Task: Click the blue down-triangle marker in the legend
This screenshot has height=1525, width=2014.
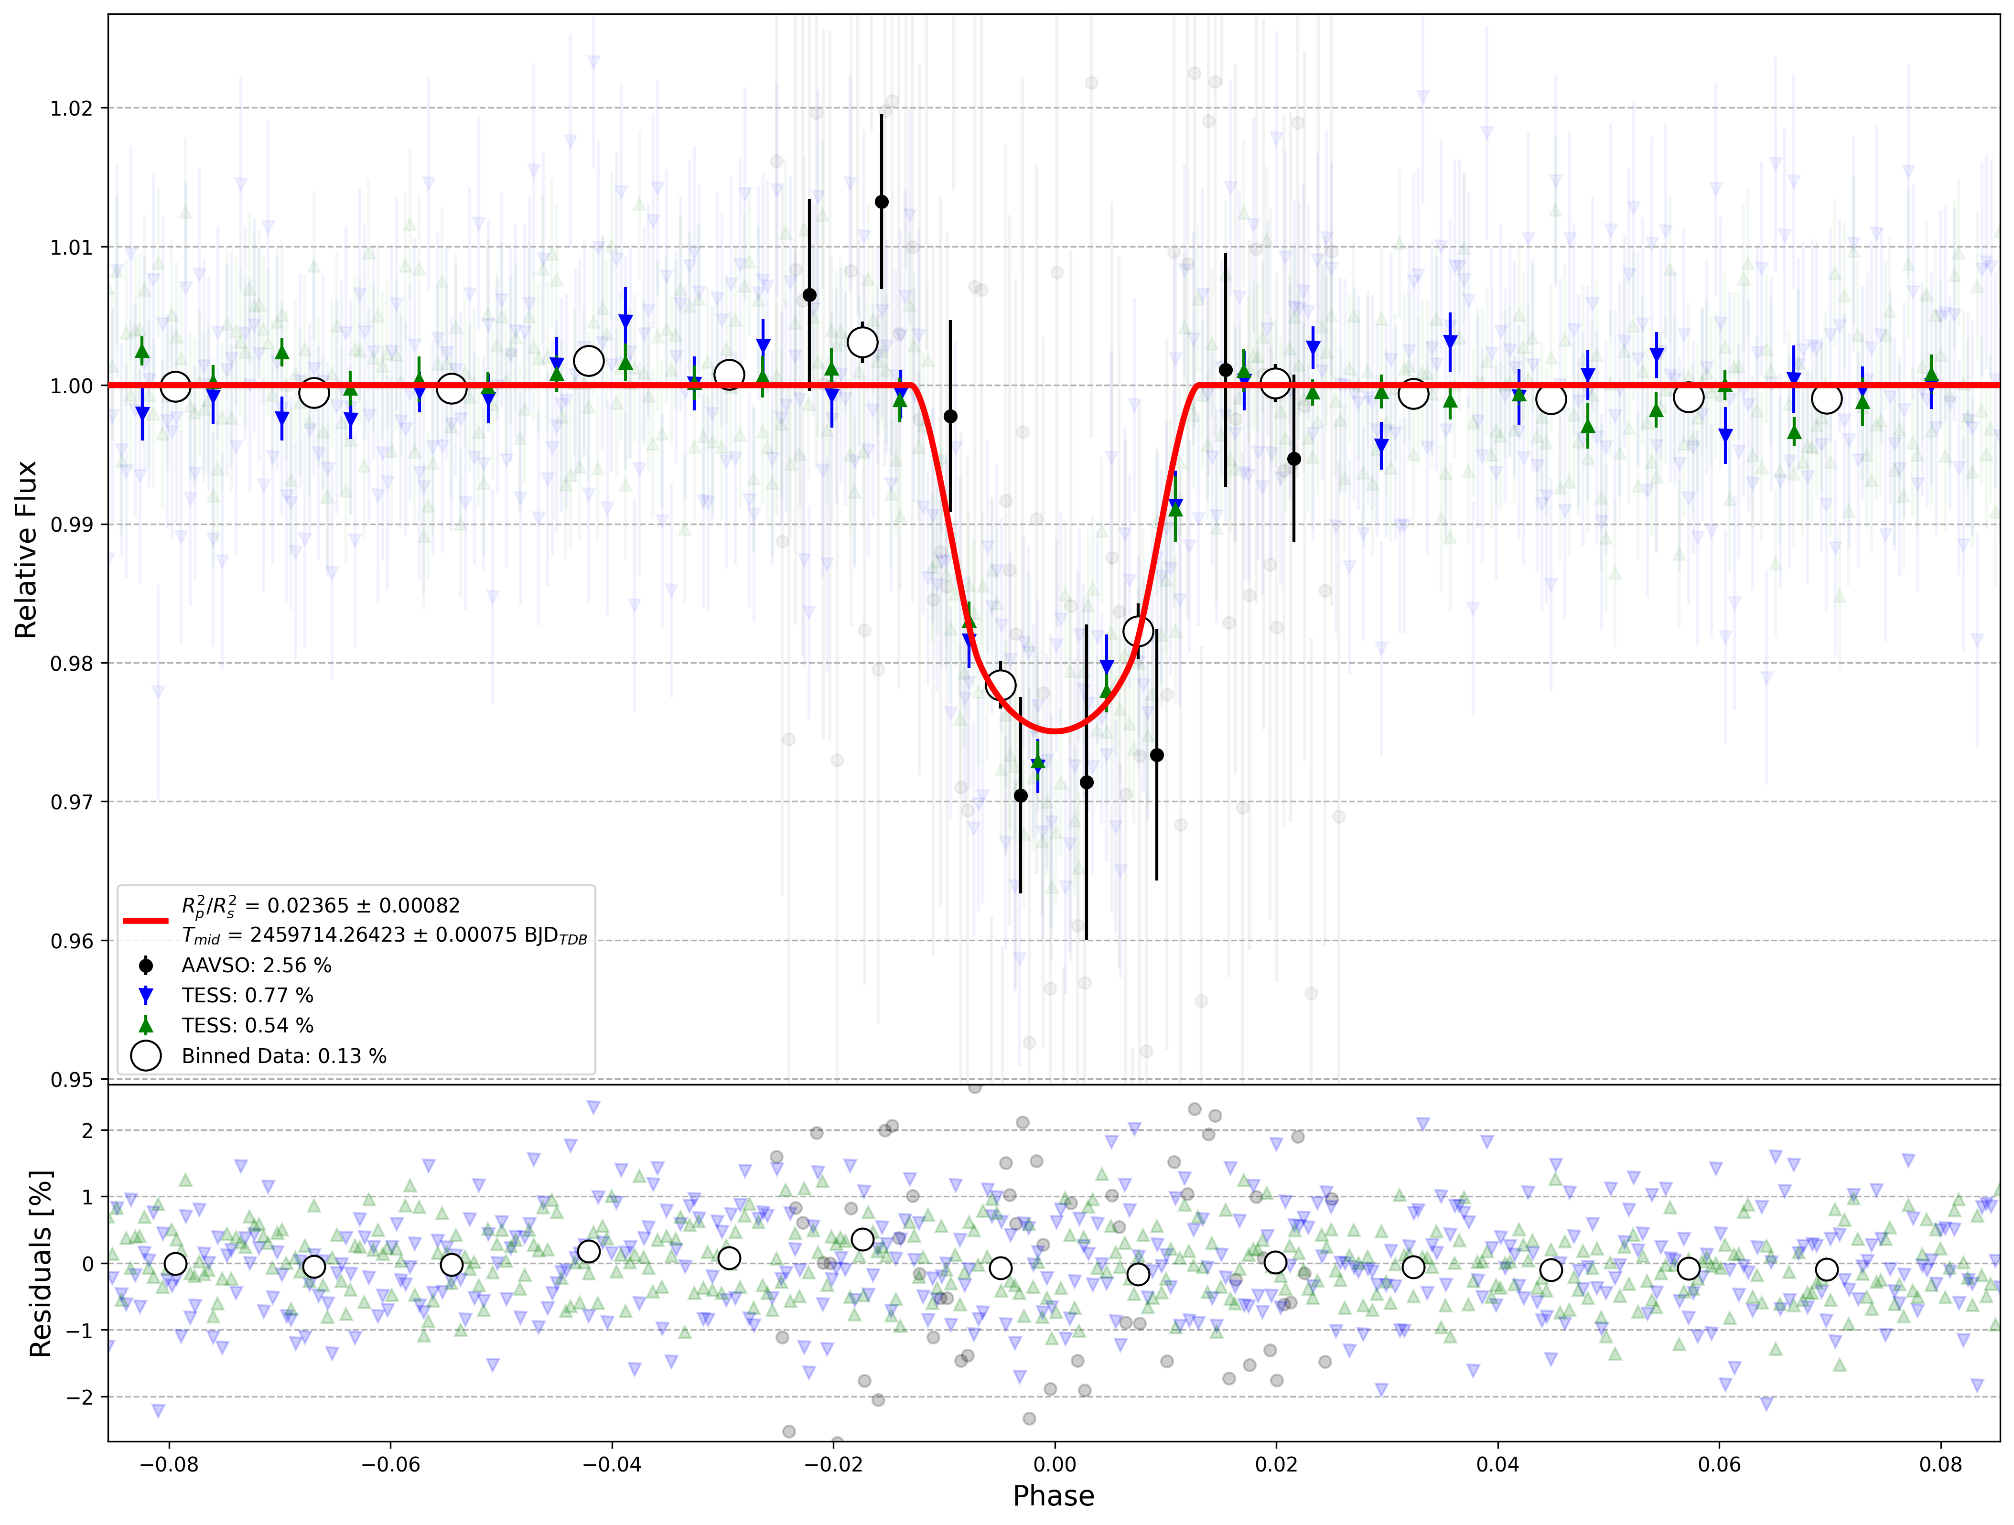Action: (146, 995)
